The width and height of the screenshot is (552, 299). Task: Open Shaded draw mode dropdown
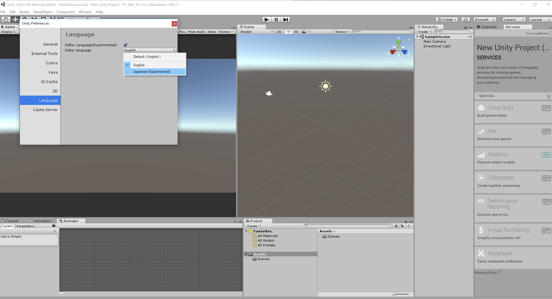257,32
